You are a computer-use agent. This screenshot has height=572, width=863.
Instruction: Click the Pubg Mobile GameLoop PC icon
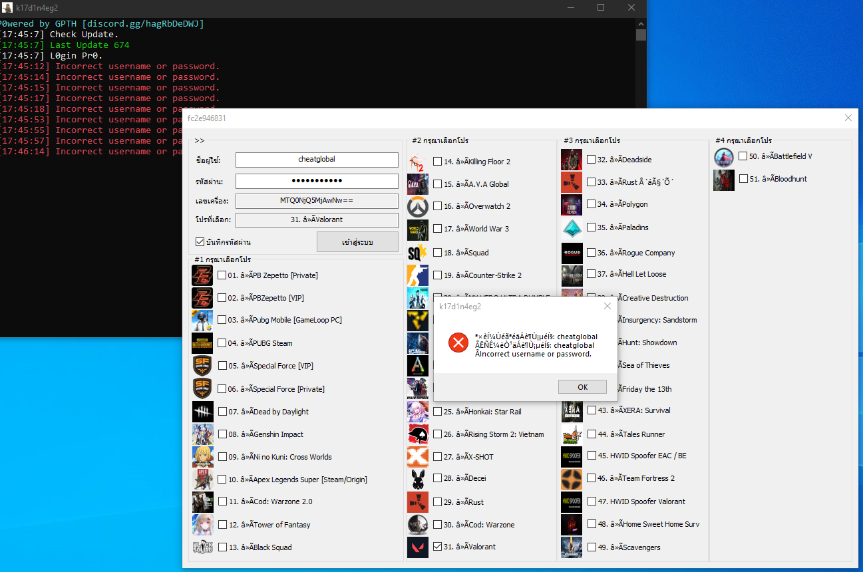(202, 320)
